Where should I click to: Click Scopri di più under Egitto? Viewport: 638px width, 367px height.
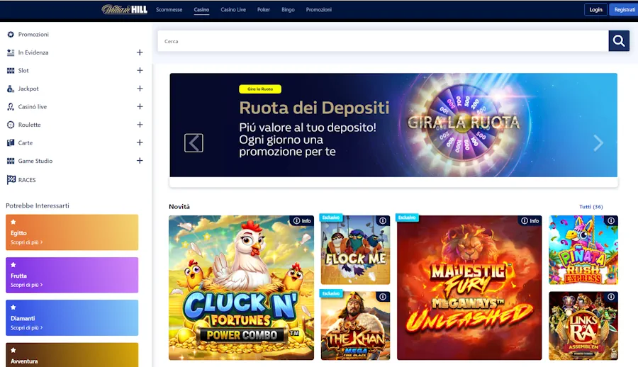[26, 242]
